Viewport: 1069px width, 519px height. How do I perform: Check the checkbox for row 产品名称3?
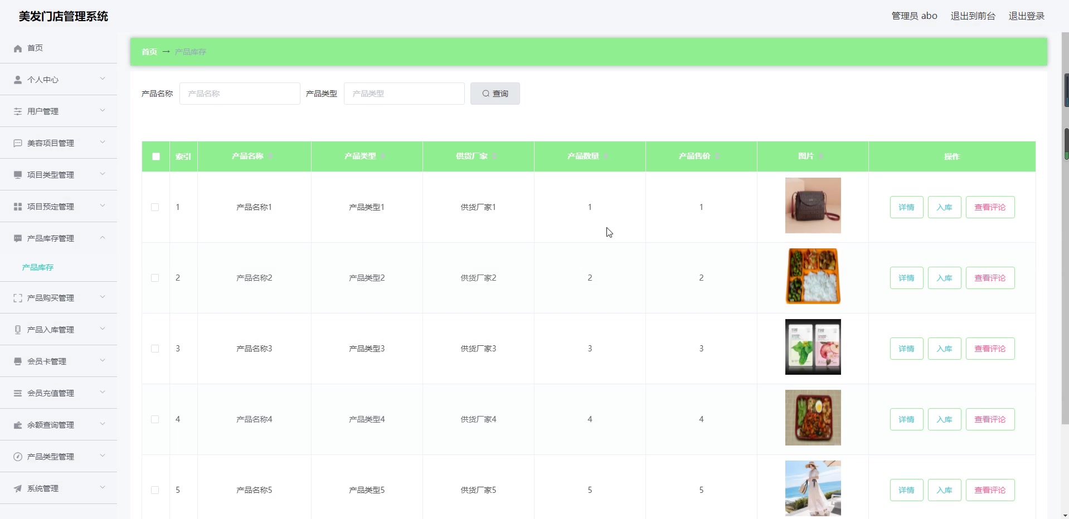(154, 349)
